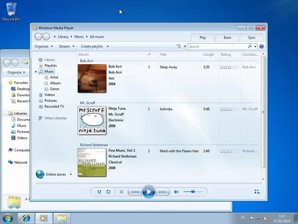Click All music in the breadcrumb

[x=97, y=37]
